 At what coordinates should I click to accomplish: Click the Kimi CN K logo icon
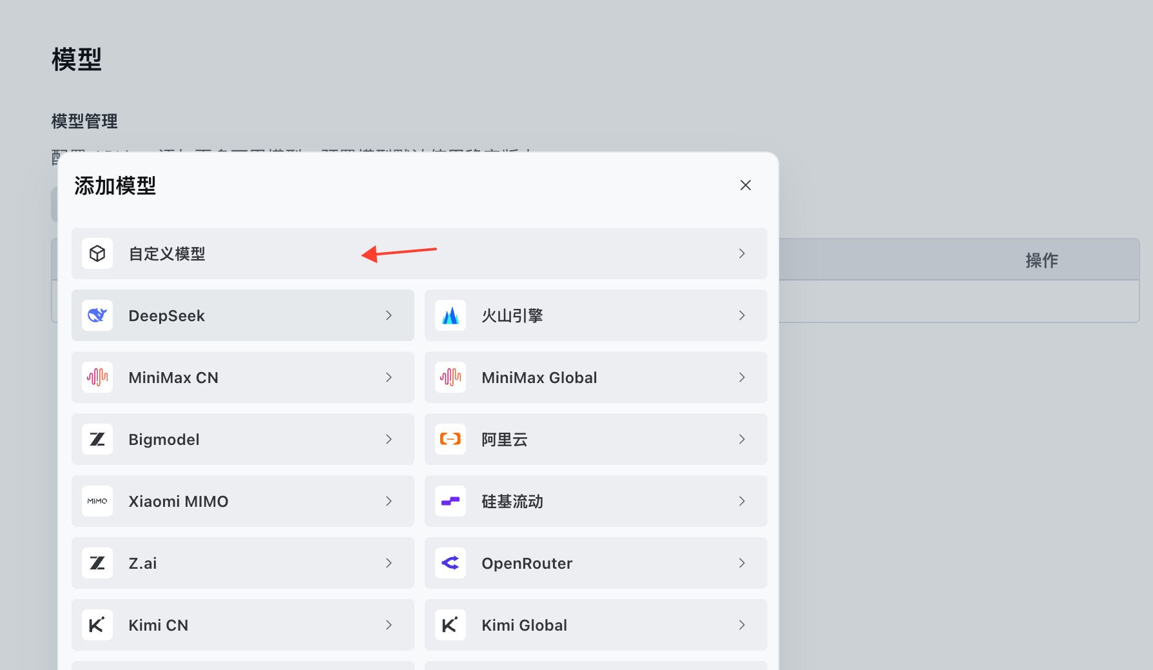[x=97, y=625]
